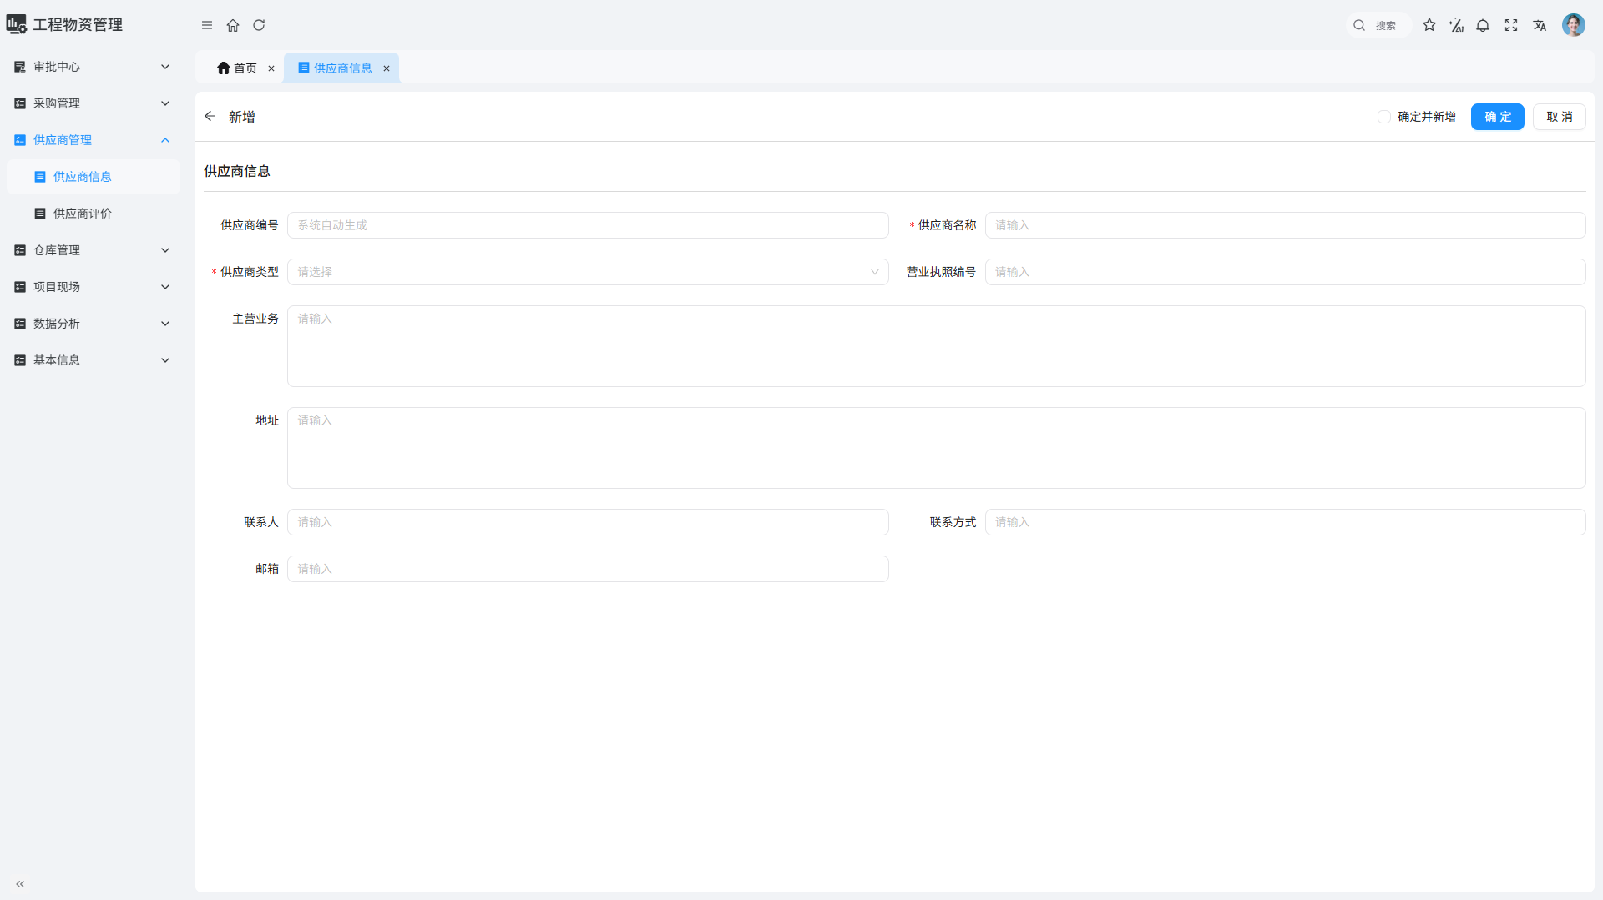
Task: Collapse the 供应商管理 chevron
Action: (165, 140)
